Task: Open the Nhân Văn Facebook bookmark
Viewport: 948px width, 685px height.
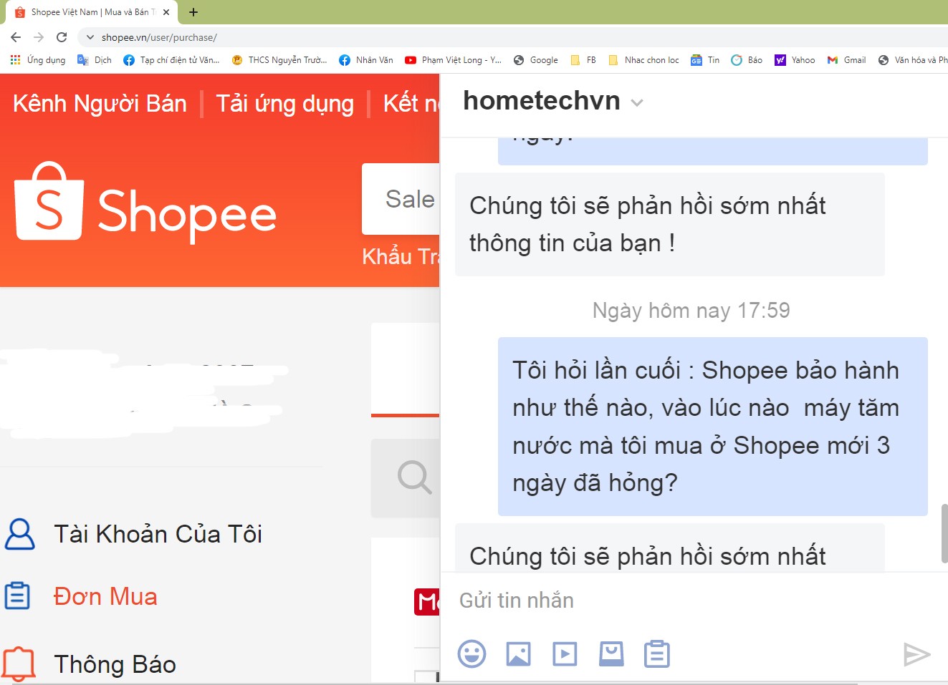Action: (366, 60)
